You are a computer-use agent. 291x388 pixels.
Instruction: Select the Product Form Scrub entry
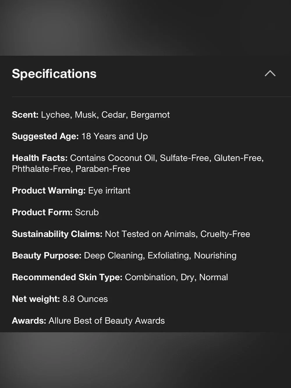pyautogui.click(x=55, y=212)
